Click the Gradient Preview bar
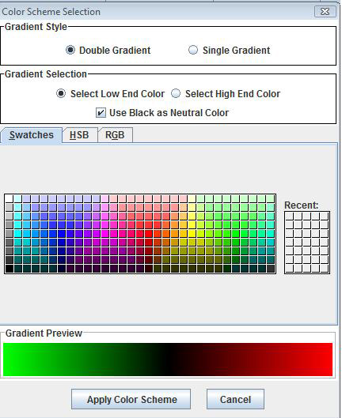The width and height of the screenshot is (342, 418). pos(168,360)
